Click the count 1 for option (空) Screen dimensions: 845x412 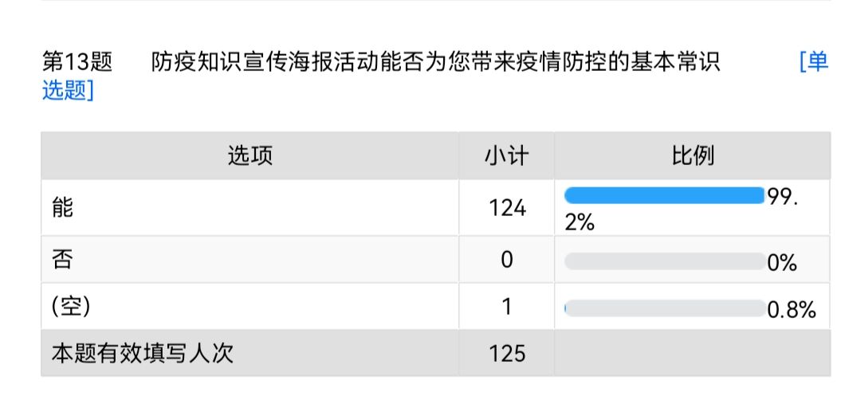507,307
